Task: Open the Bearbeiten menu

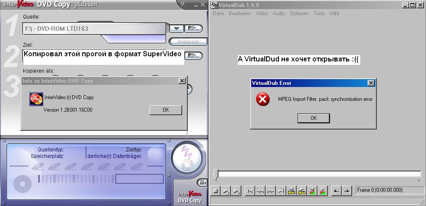Action: [240, 13]
